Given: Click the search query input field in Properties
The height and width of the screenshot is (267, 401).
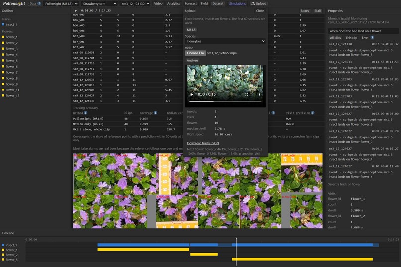Looking at the screenshot, I should tap(363, 31).
